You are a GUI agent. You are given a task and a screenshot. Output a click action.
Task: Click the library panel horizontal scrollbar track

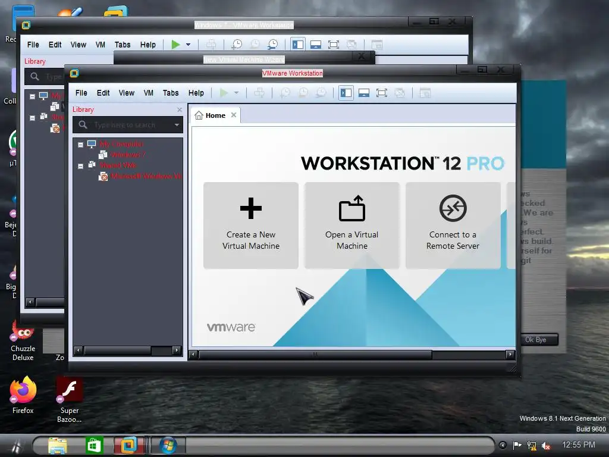[x=161, y=350]
